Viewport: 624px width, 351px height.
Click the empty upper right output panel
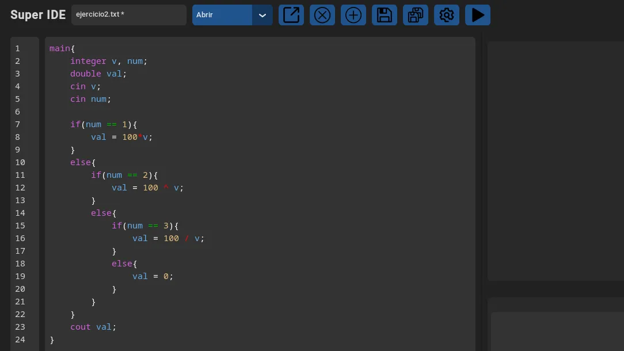[555, 161]
